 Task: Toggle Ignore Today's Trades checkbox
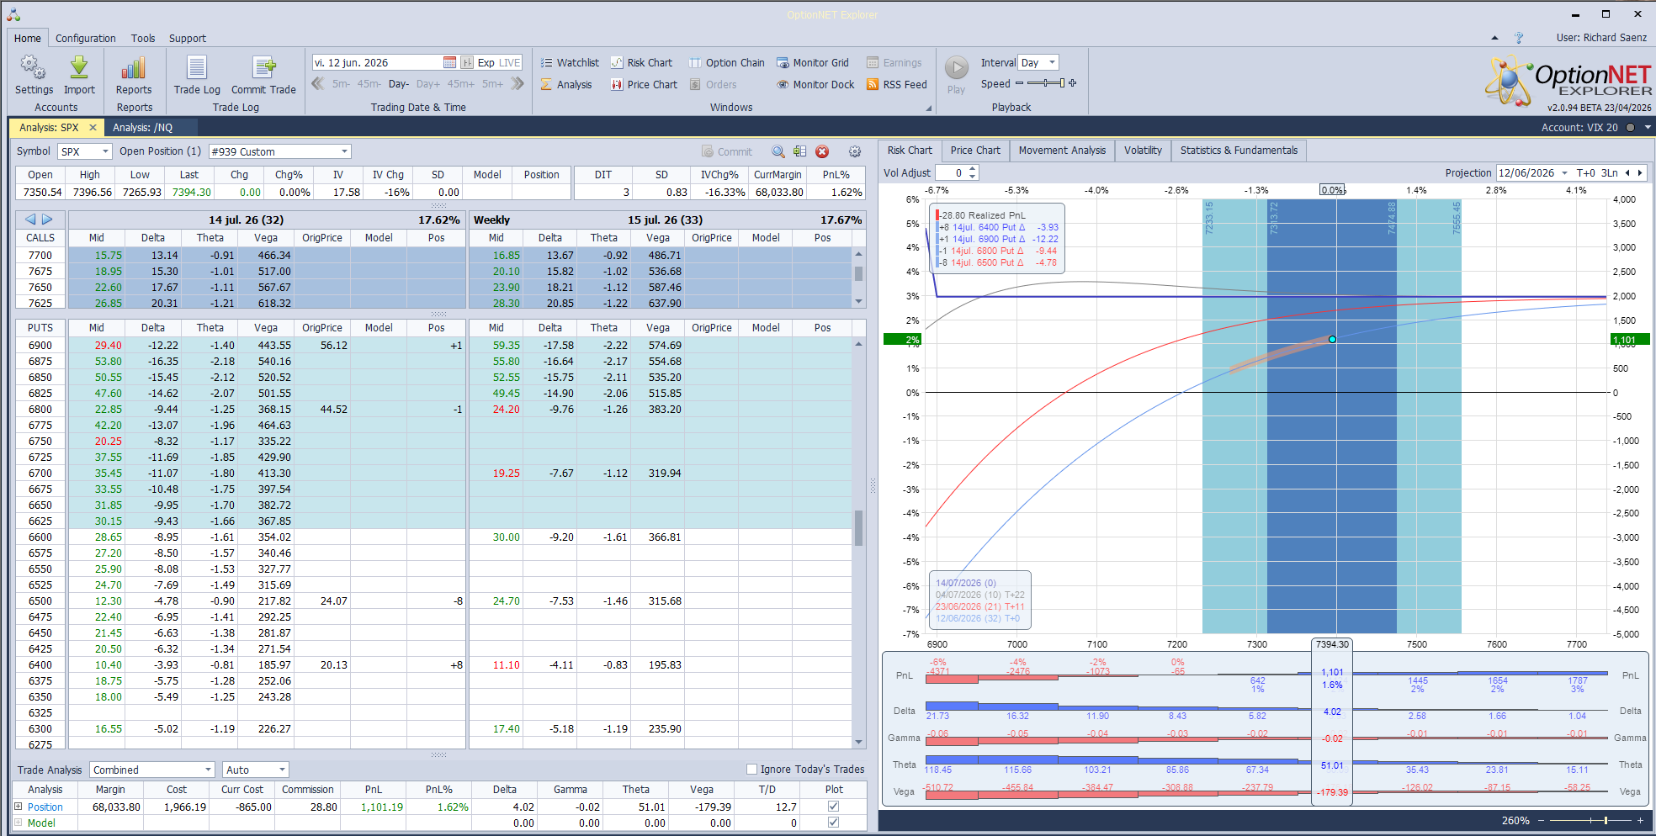[751, 769]
